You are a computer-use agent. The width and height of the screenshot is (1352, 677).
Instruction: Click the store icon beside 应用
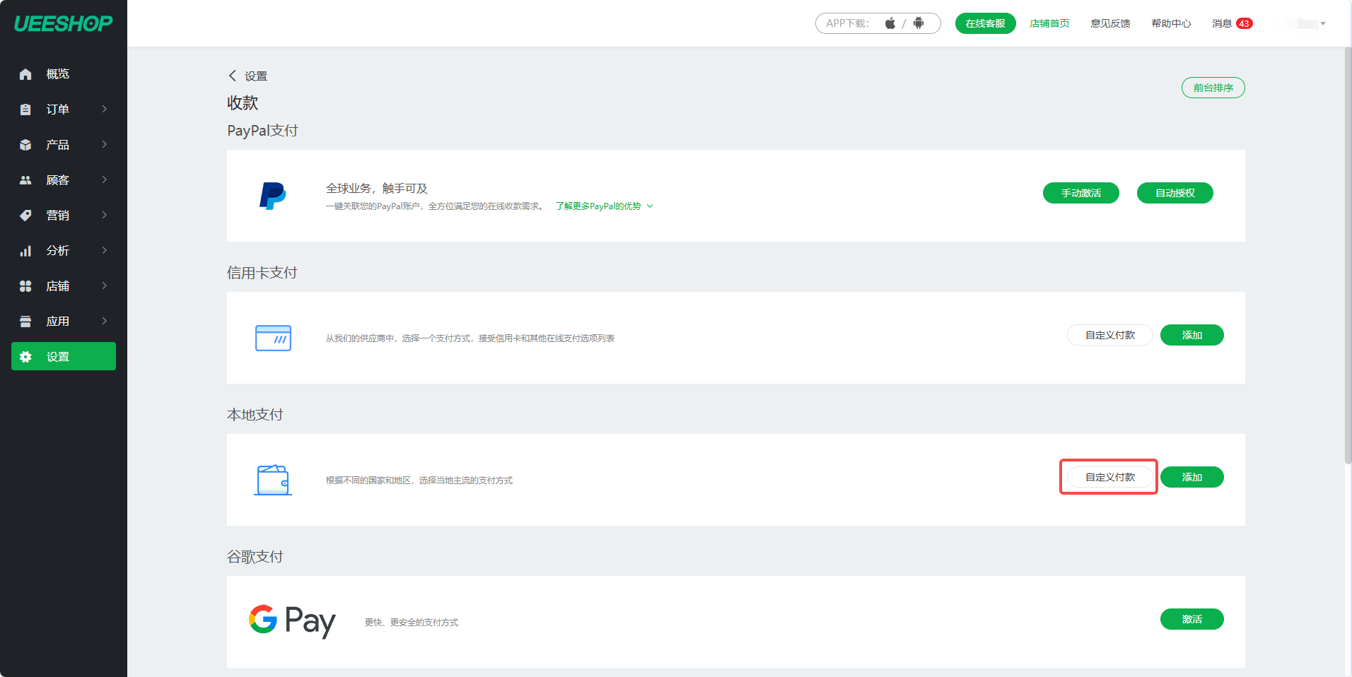[x=25, y=322]
